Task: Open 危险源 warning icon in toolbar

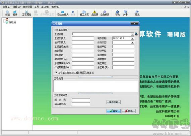Action: (x=94, y=13)
